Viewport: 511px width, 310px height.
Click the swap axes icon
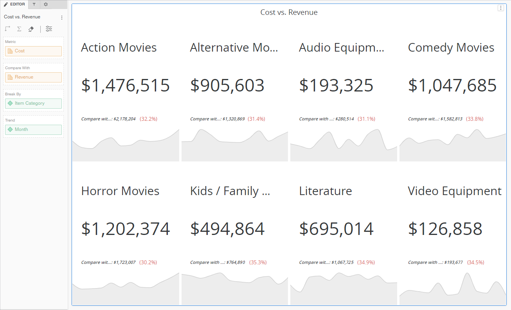pyautogui.click(x=7, y=29)
